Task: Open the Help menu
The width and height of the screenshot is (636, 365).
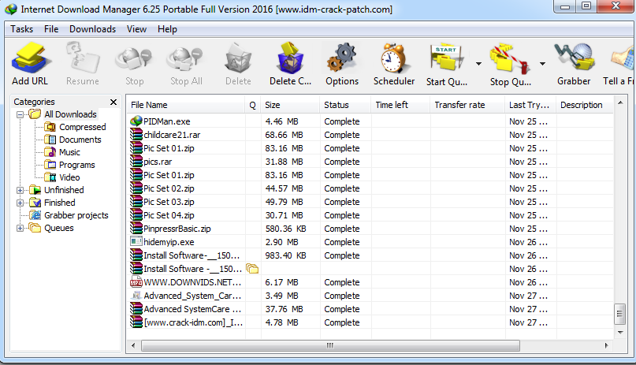Action: [167, 29]
